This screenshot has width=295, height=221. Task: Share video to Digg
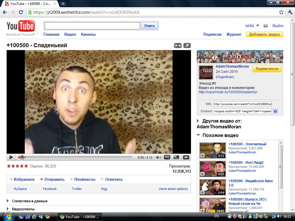click(104, 189)
